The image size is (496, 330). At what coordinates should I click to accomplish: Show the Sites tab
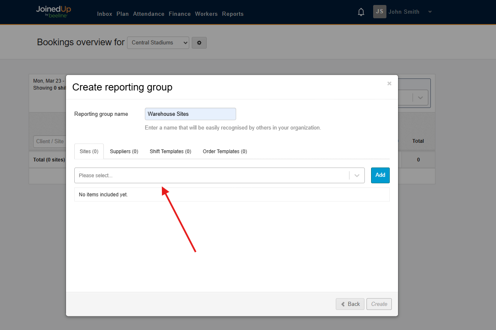click(x=89, y=151)
